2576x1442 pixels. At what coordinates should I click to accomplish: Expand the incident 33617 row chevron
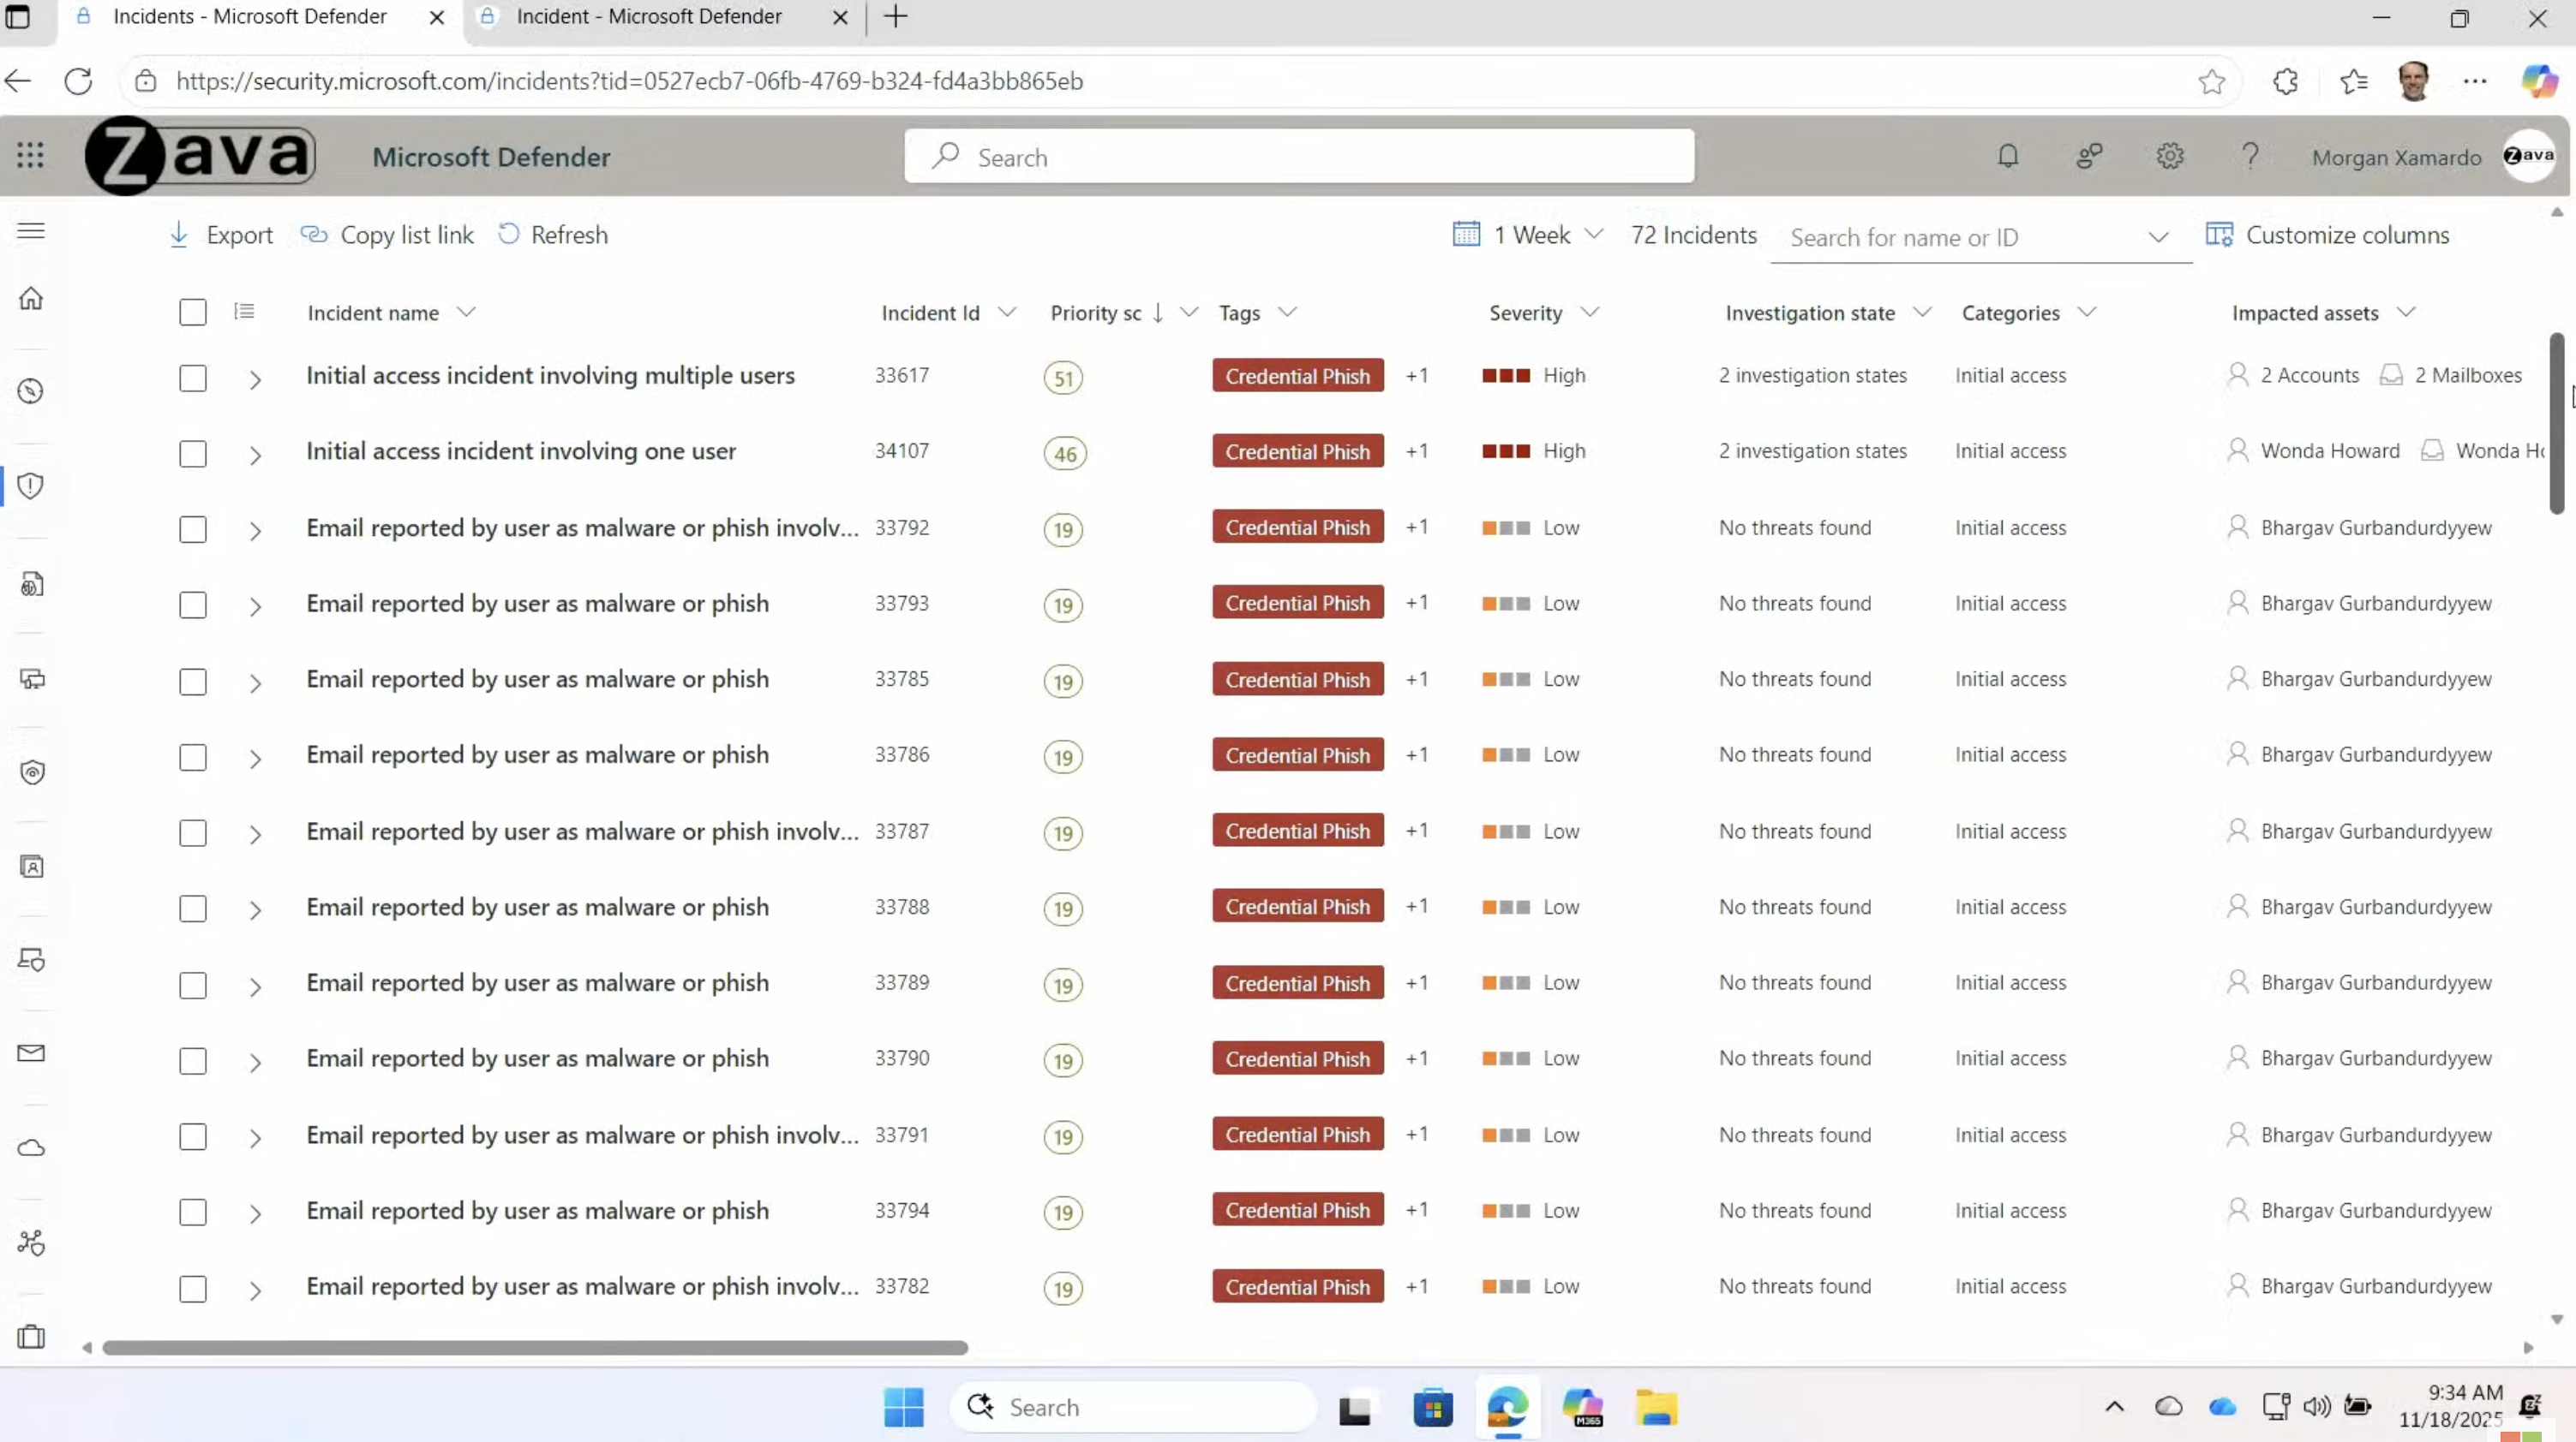[255, 379]
